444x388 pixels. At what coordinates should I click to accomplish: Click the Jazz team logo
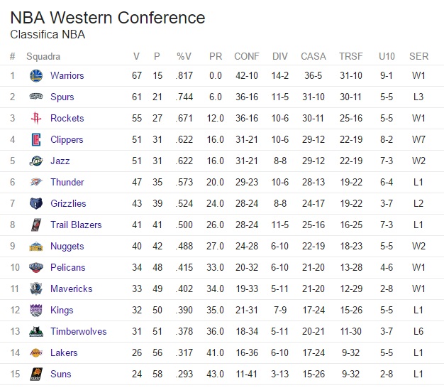pos(36,161)
